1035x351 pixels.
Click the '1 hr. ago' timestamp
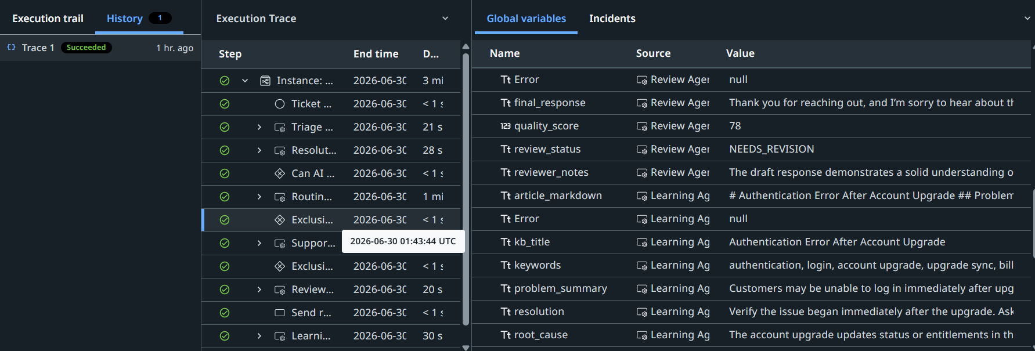pos(175,48)
